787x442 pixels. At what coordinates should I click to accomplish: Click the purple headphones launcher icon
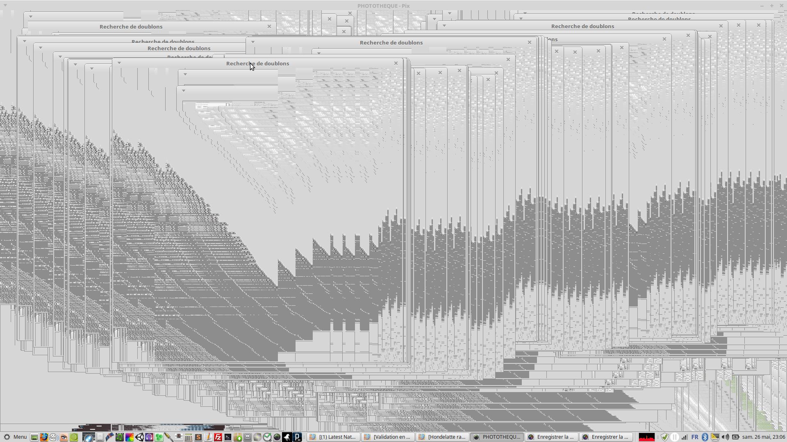pos(149,437)
